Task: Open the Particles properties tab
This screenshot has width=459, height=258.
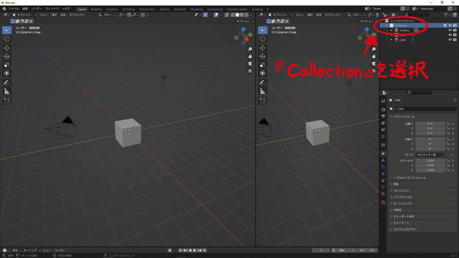Action: pyautogui.click(x=383, y=167)
